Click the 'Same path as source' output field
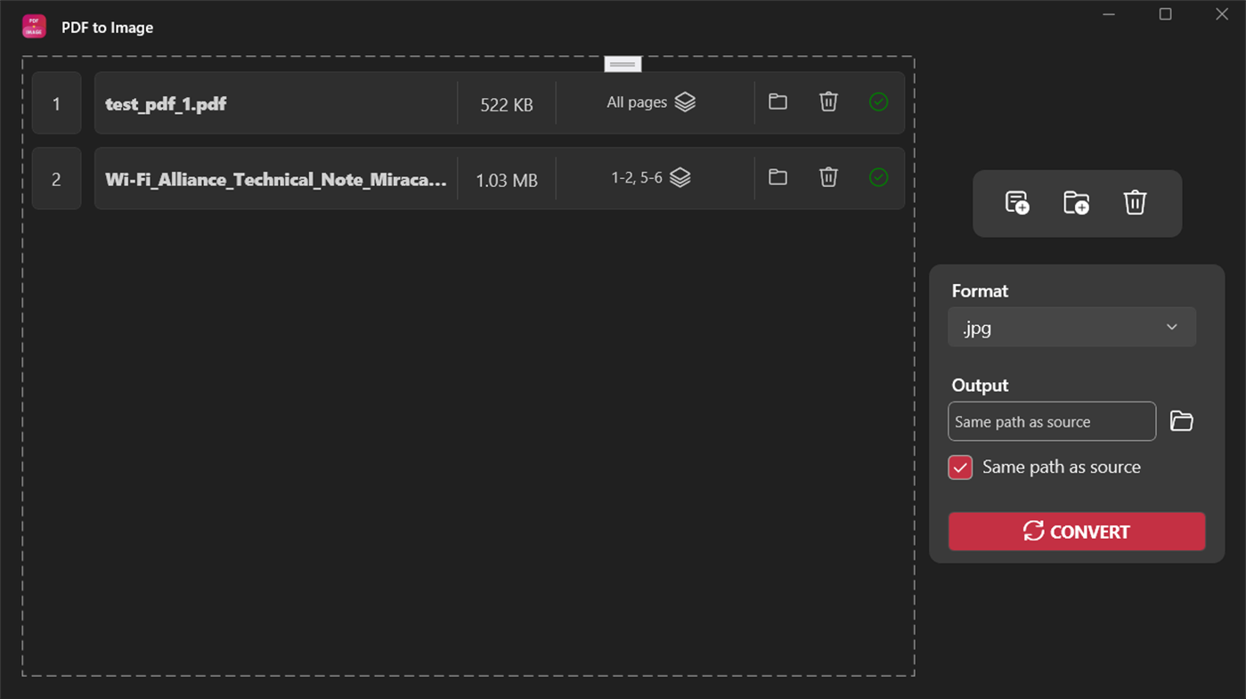This screenshot has width=1246, height=699. (x=1051, y=421)
